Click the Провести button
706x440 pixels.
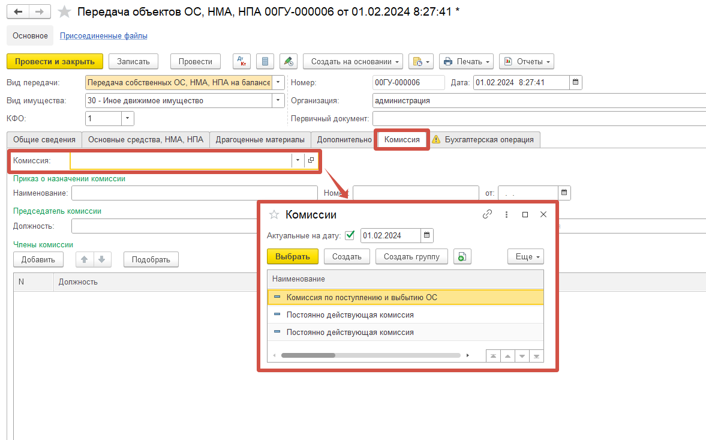pos(196,61)
